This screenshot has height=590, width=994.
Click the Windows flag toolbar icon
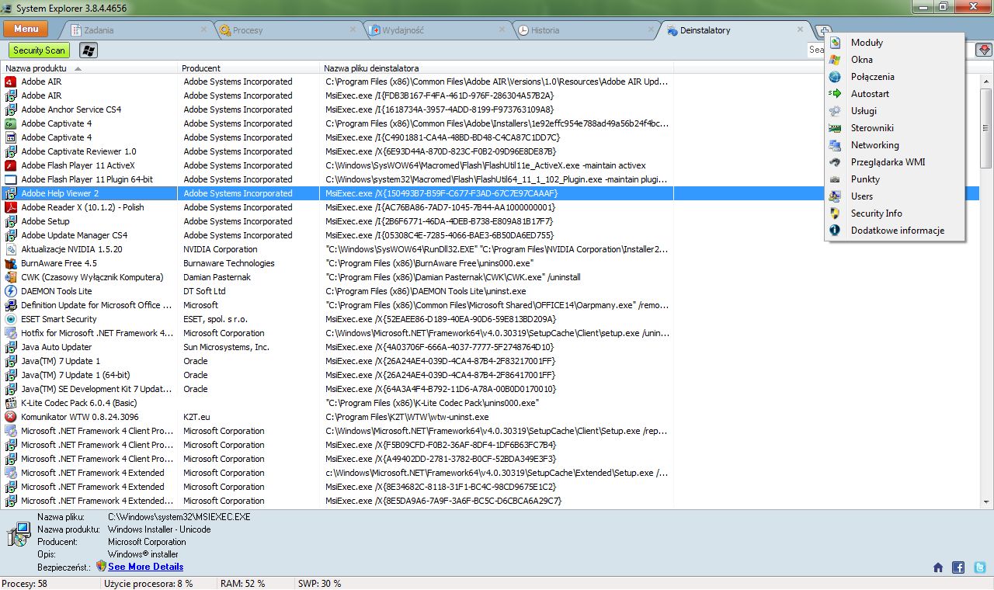89,50
